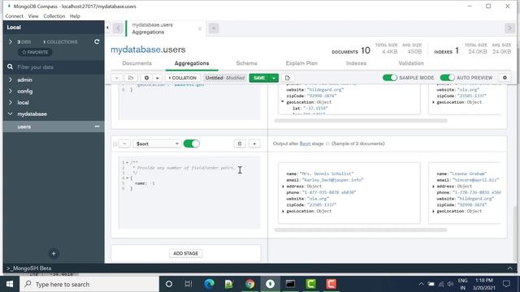
Task: Toggle Sample Mode switch
Action: click(390, 78)
